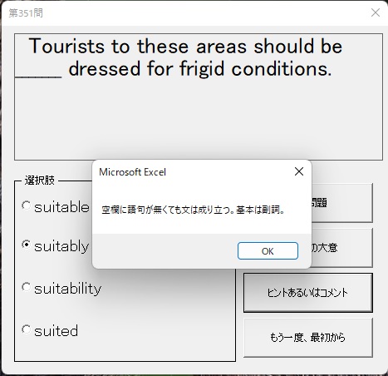Click the partially hidden 問題 button

(342, 203)
